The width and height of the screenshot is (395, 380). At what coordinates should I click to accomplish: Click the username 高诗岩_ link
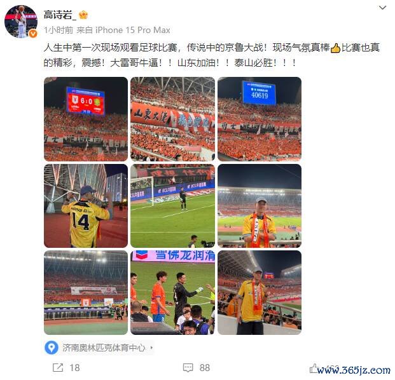click(60, 15)
